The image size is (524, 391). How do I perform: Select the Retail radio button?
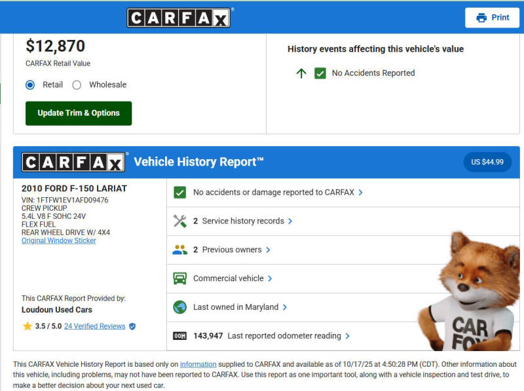pos(30,84)
